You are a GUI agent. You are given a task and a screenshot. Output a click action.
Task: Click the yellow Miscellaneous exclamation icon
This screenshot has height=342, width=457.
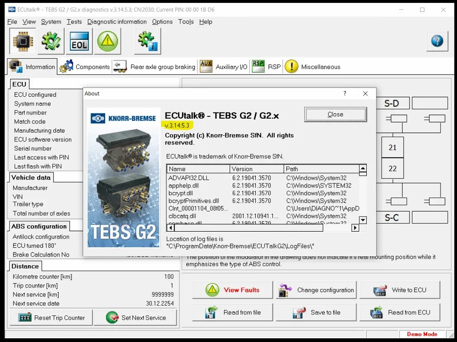(291, 66)
